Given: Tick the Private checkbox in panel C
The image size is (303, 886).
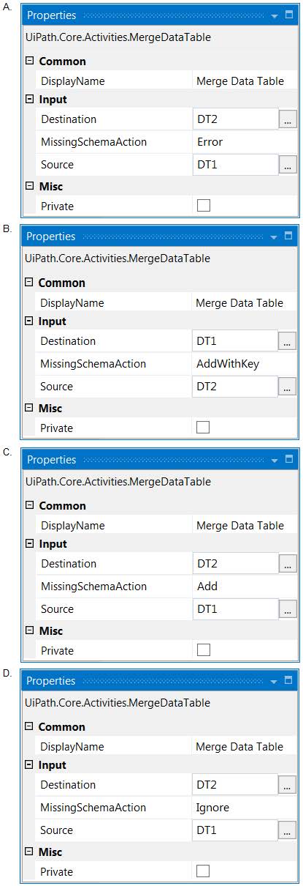Looking at the screenshot, I should (204, 650).
